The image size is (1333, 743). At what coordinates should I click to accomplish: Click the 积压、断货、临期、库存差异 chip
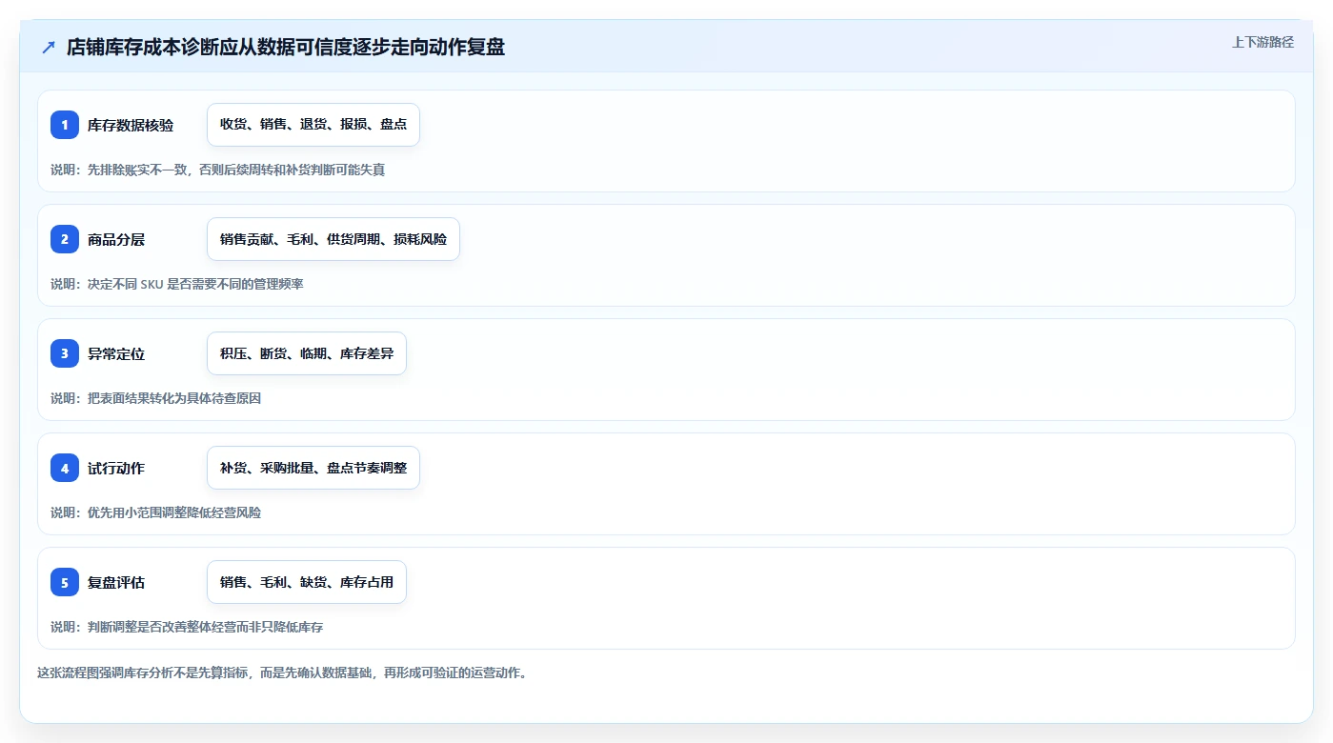(x=307, y=353)
